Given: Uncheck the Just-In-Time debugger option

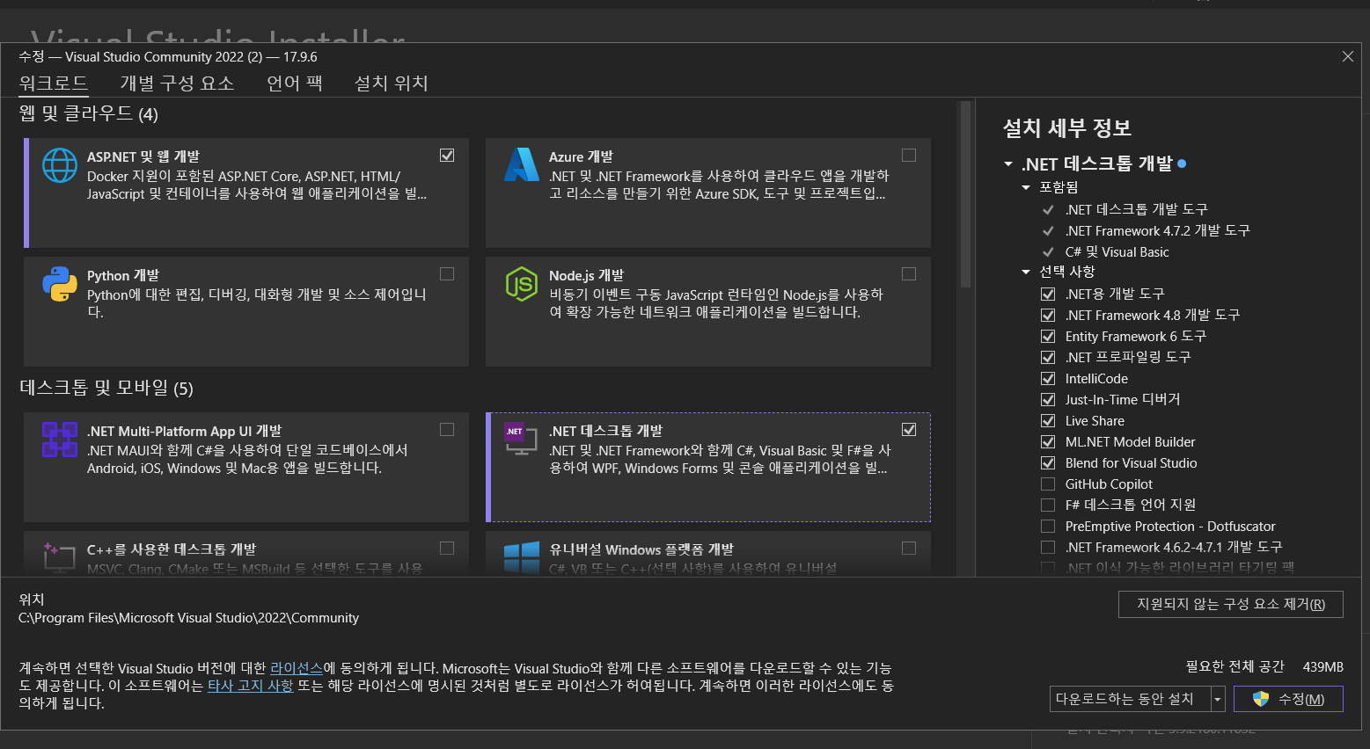Looking at the screenshot, I should (1048, 399).
